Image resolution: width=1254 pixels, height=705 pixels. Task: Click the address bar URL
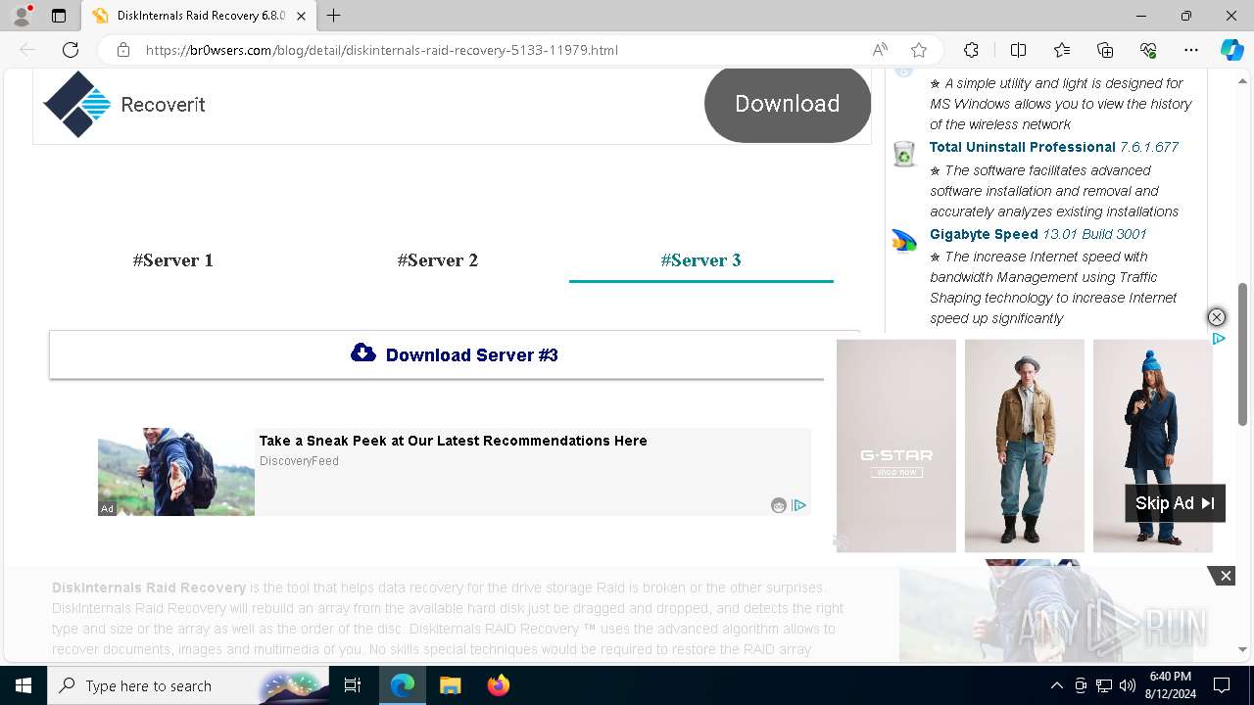(x=382, y=50)
